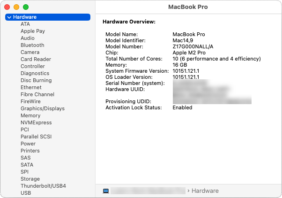Select the Camera entry
This screenshot has height=198, width=282.
click(30, 52)
